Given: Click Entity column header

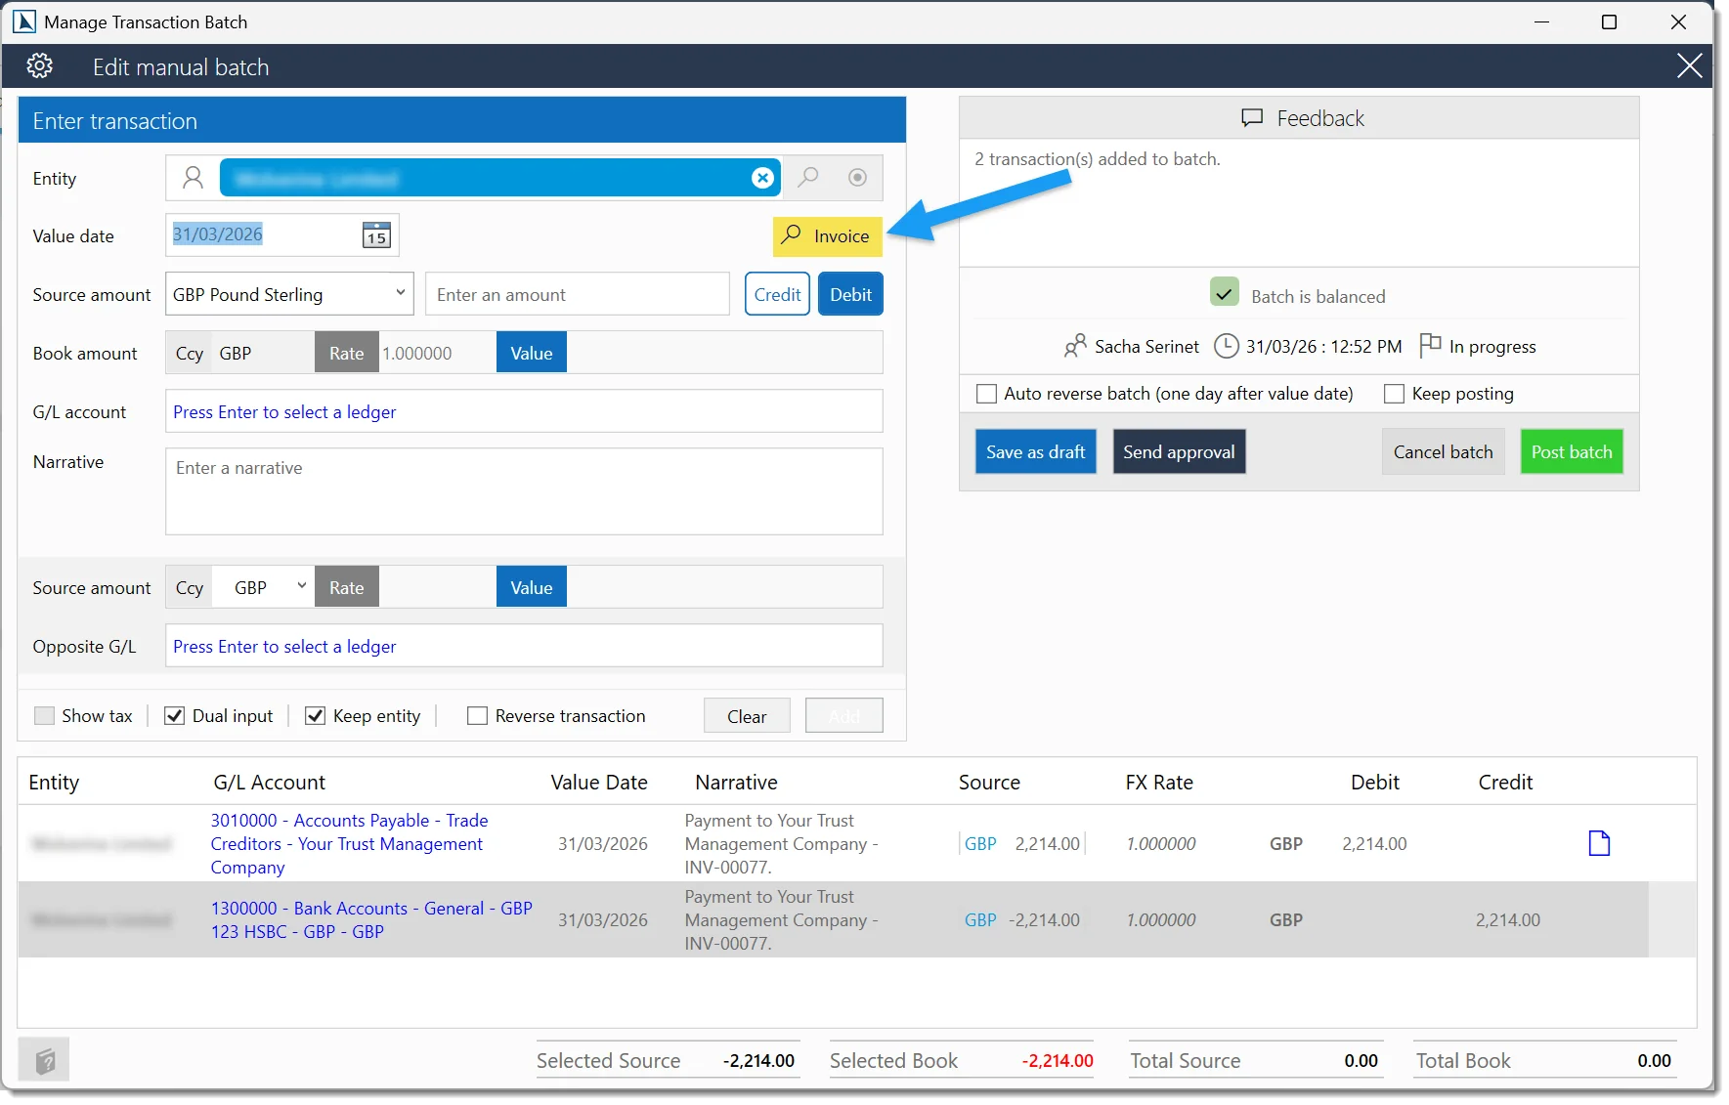Looking at the screenshot, I should point(54,782).
